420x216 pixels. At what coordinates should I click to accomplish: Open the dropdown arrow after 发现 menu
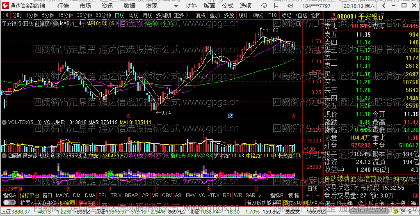click(x=176, y=6)
